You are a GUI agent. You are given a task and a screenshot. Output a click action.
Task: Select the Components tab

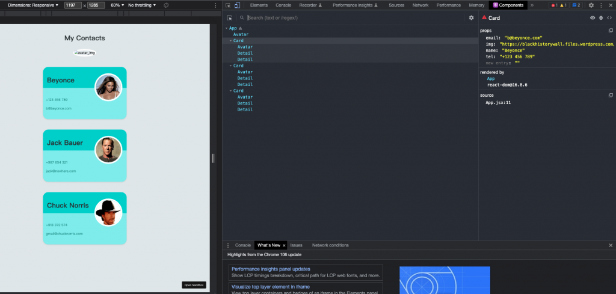[x=508, y=5]
